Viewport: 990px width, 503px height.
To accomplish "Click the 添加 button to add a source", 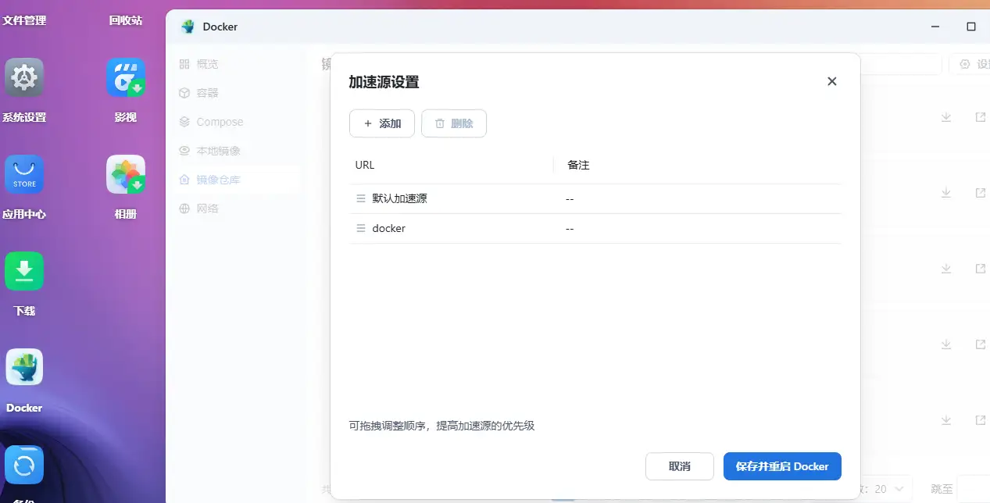I will [381, 123].
